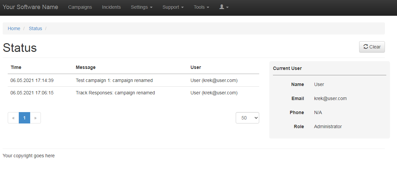Open the Campaigns menu item
The width and height of the screenshot is (397, 172).
80,7
